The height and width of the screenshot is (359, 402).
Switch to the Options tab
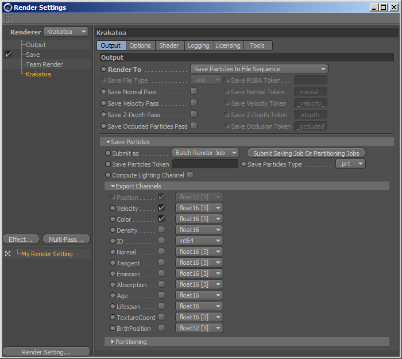[140, 45]
